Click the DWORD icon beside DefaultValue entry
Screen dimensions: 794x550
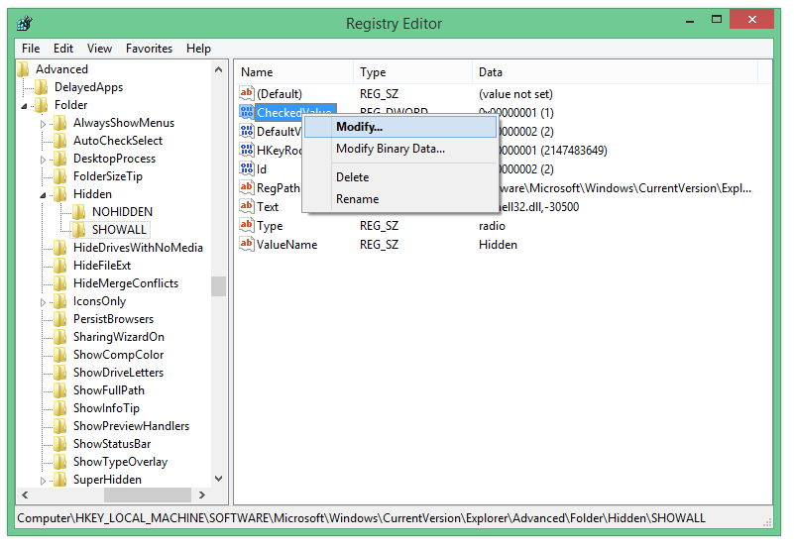pos(247,131)
